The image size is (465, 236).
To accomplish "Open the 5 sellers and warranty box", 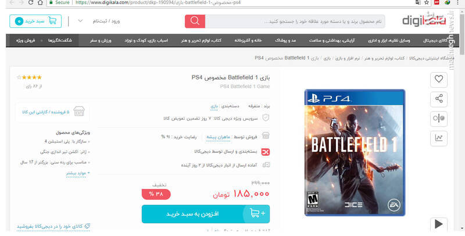I will click(53, 112).
